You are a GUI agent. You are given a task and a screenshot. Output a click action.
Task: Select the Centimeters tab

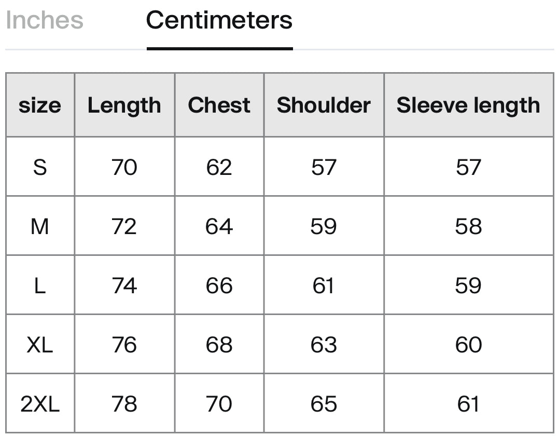click(x=219, y=20)
